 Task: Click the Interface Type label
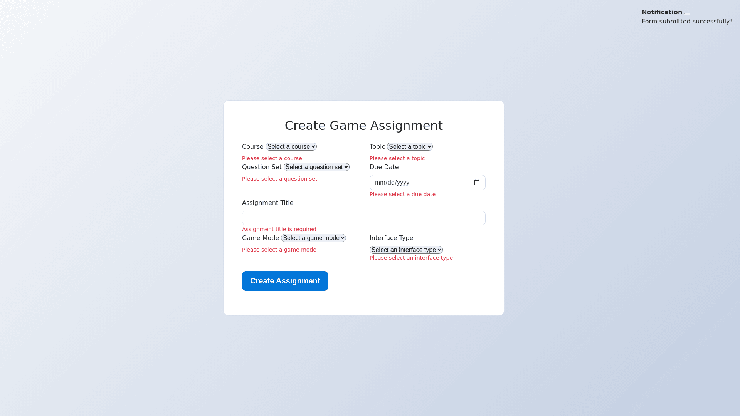[391, 238]
